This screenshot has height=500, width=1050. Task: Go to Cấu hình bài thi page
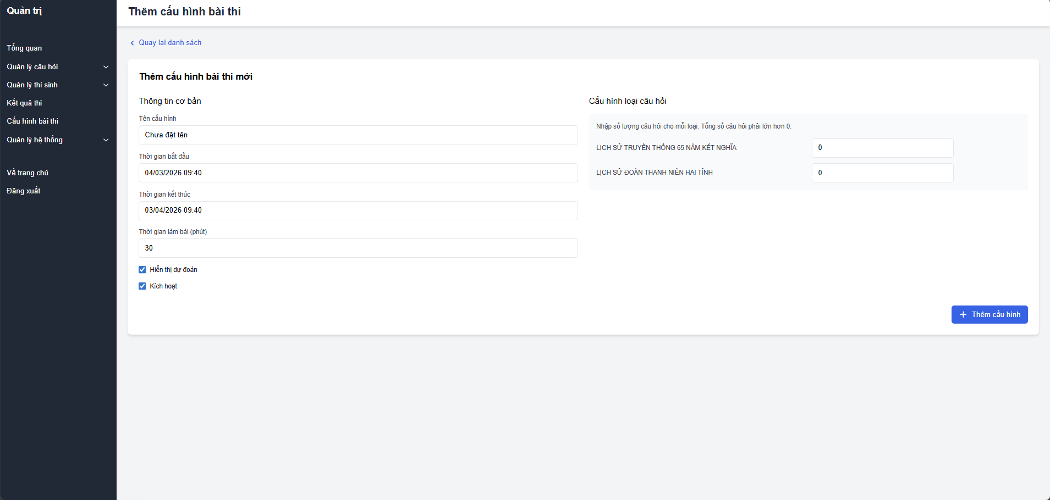coord(32,121)
